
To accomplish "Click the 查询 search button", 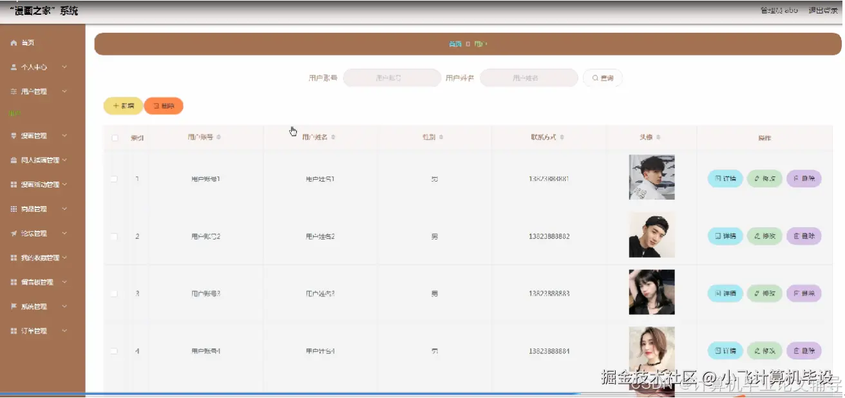I will coord(603,78).
